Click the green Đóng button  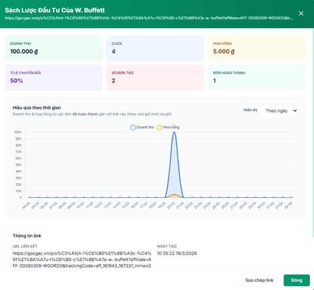pyautogui.click(x=296, y=280)
